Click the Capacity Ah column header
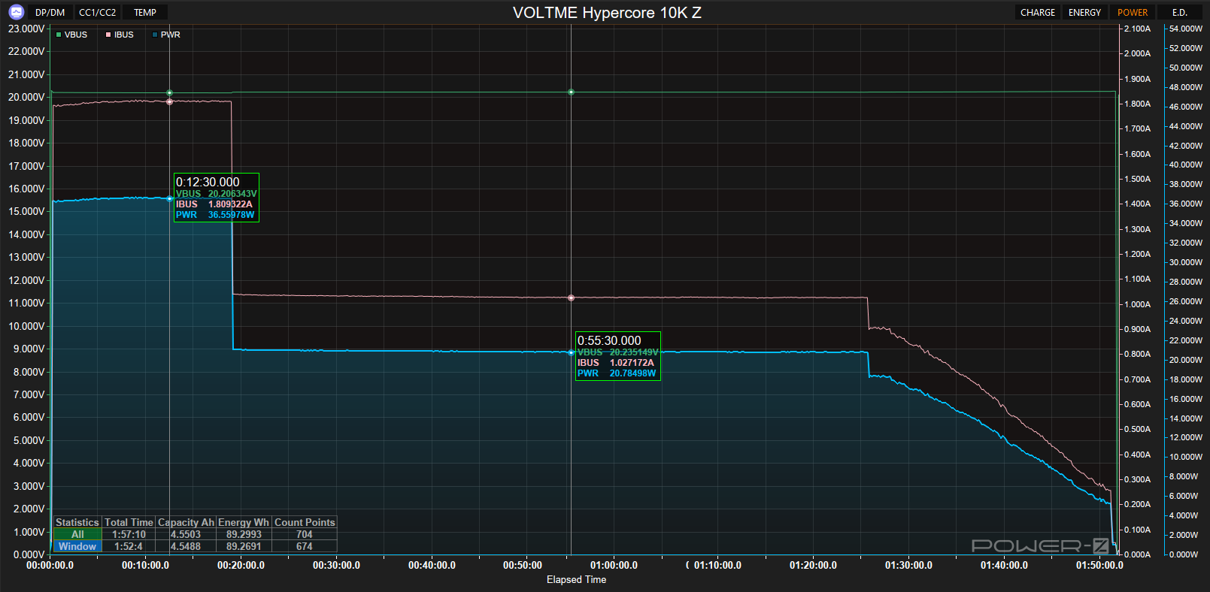The height and width of the screenshot is (592, 1210). [186, 522]
